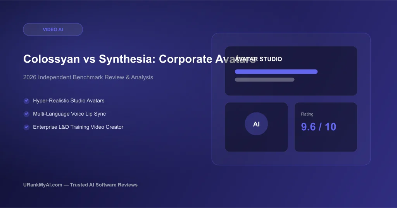Click the AVATAR STUDIO card title
The width and height of the screenshot is (397, 208).
(259, 59)
